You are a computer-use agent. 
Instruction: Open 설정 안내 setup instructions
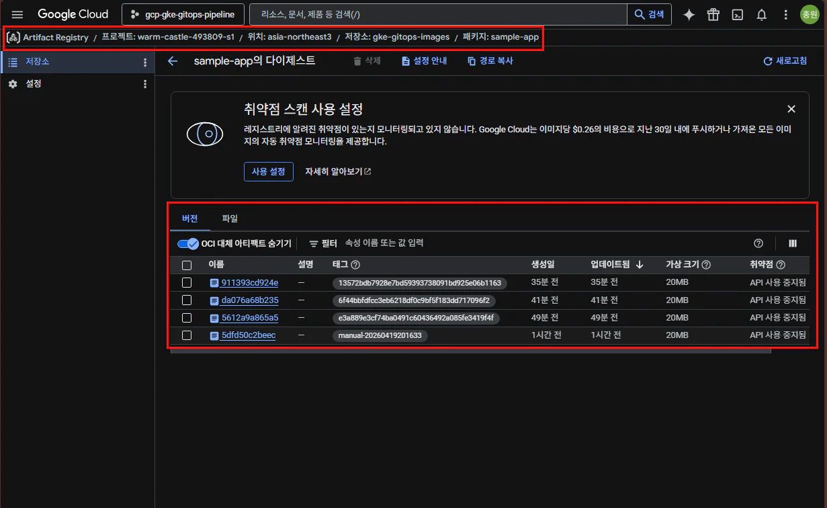click(425, 61)
